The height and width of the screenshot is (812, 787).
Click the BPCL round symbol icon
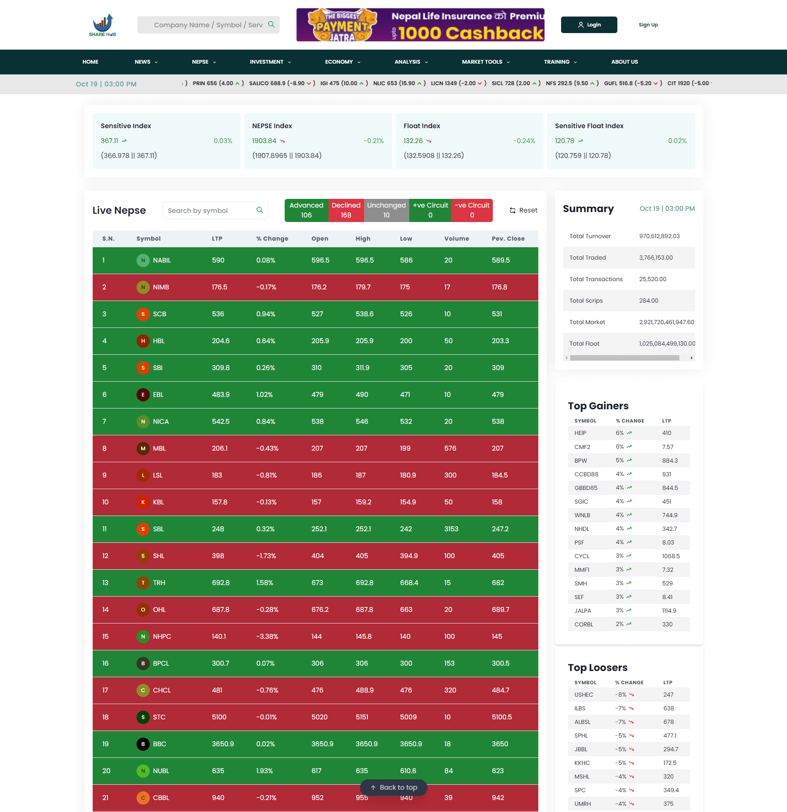143,663
